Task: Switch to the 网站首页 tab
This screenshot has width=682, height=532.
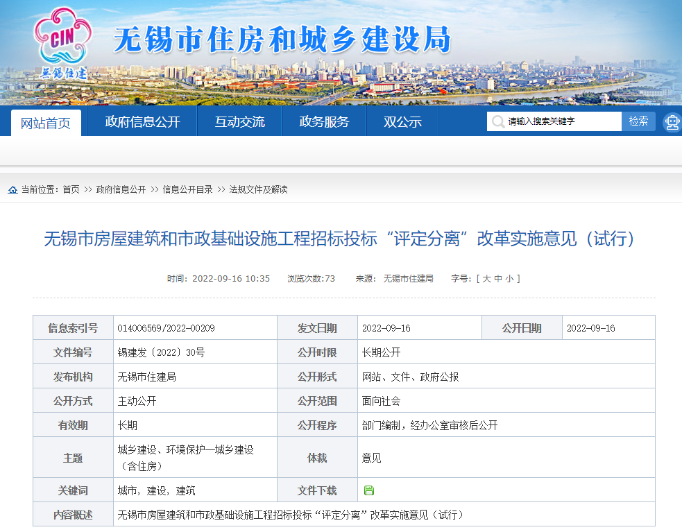Action: coord(46,121)
